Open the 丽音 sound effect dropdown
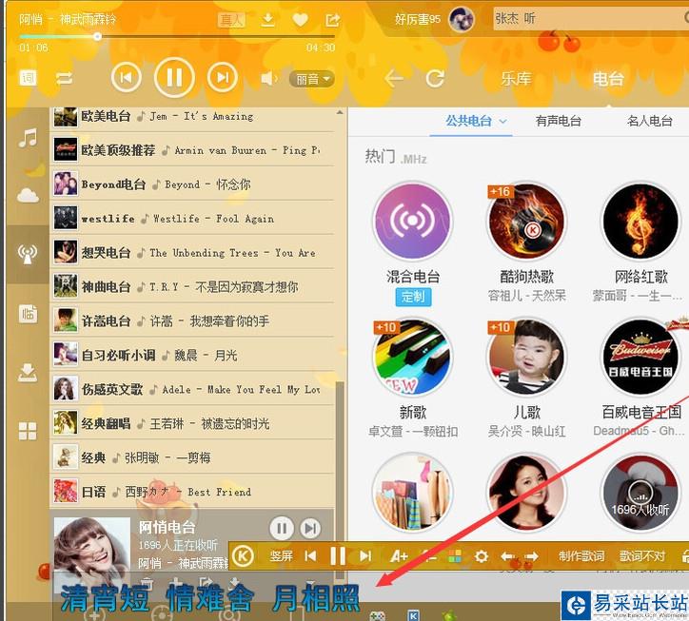The width and height of the screenshot is (689, 621). pos(312,79)
